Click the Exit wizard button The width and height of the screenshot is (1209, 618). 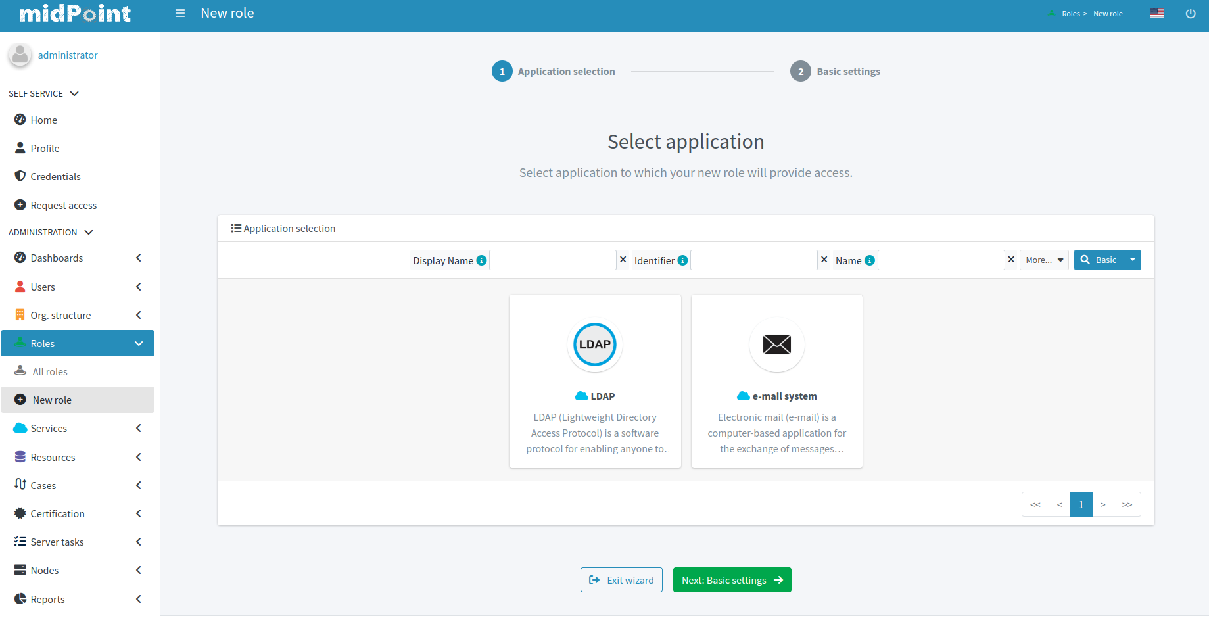click(621, 580)
